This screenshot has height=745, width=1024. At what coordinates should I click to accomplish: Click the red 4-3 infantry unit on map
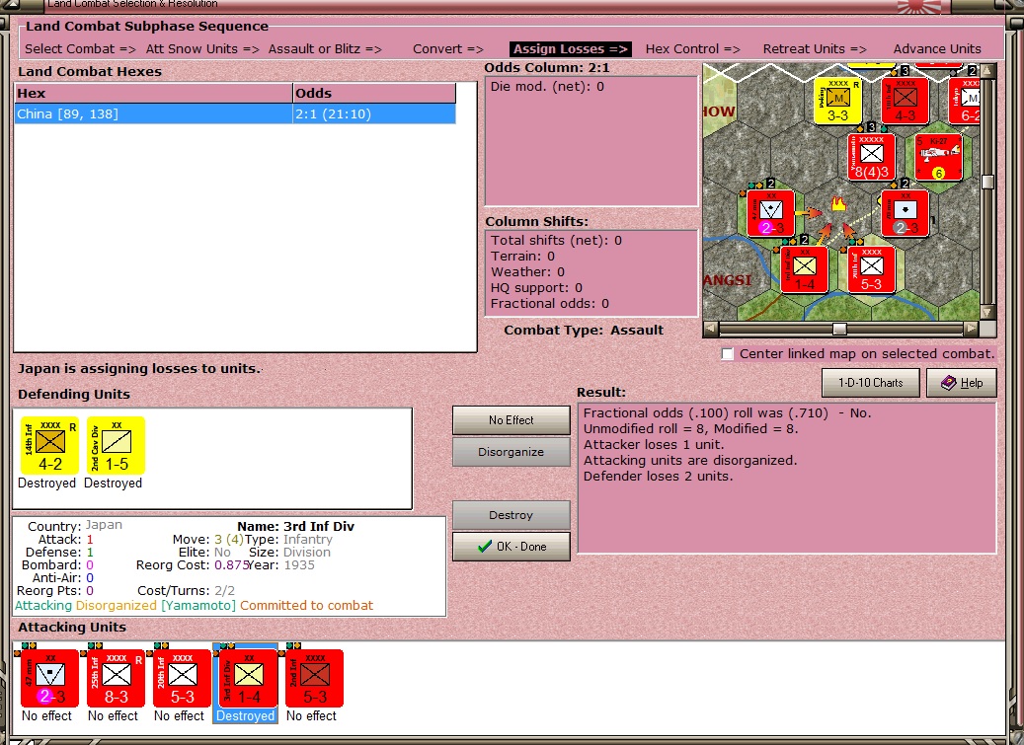pos(905,101)
